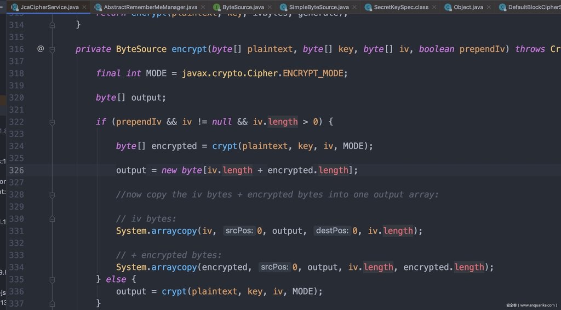The width and height of the screenshot is (561, 310).
Task: Close the AbstractRememberMeManager.java tab
Action: point(203,7)
